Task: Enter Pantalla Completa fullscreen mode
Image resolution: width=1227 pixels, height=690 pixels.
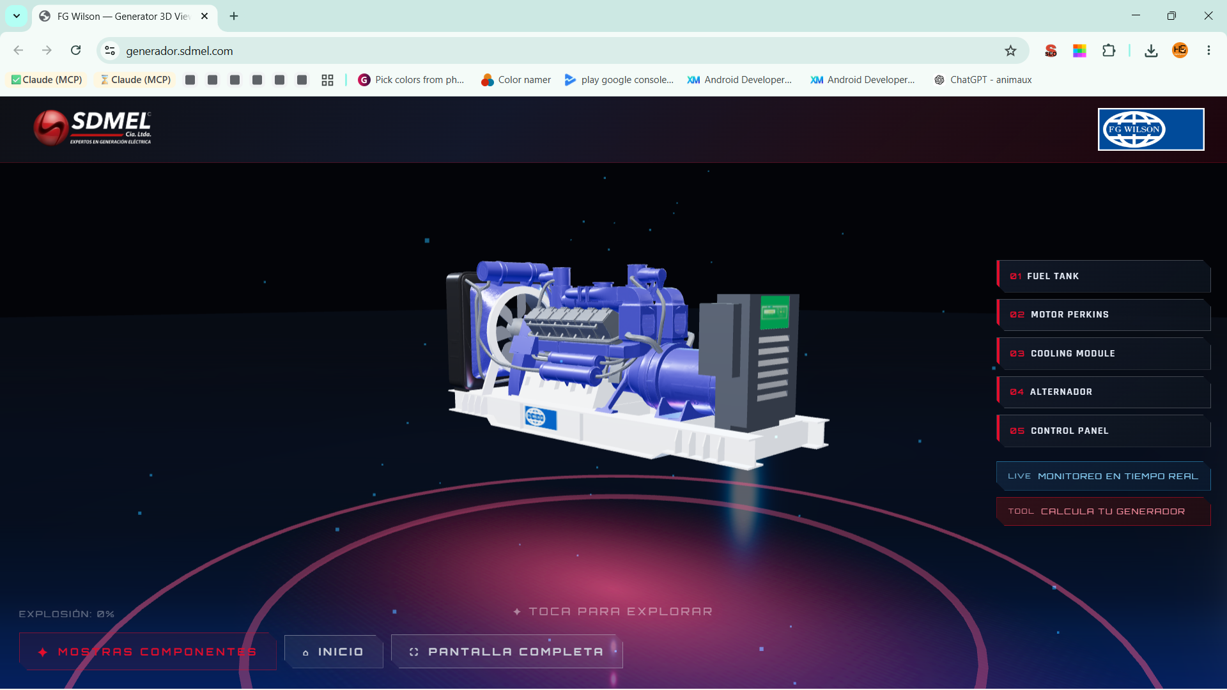Action: (507, 652)
